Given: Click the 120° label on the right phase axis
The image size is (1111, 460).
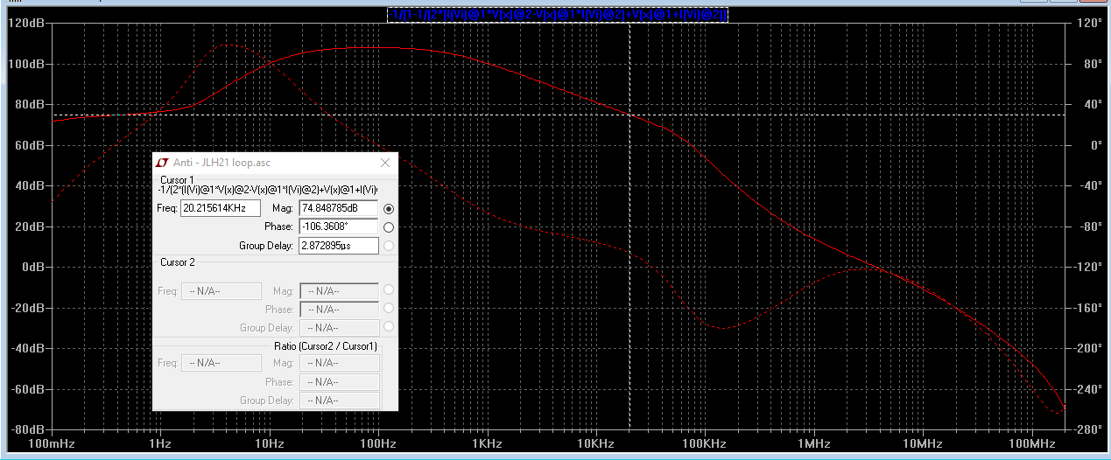Looking at the screenshot, I should [1089, 24].
